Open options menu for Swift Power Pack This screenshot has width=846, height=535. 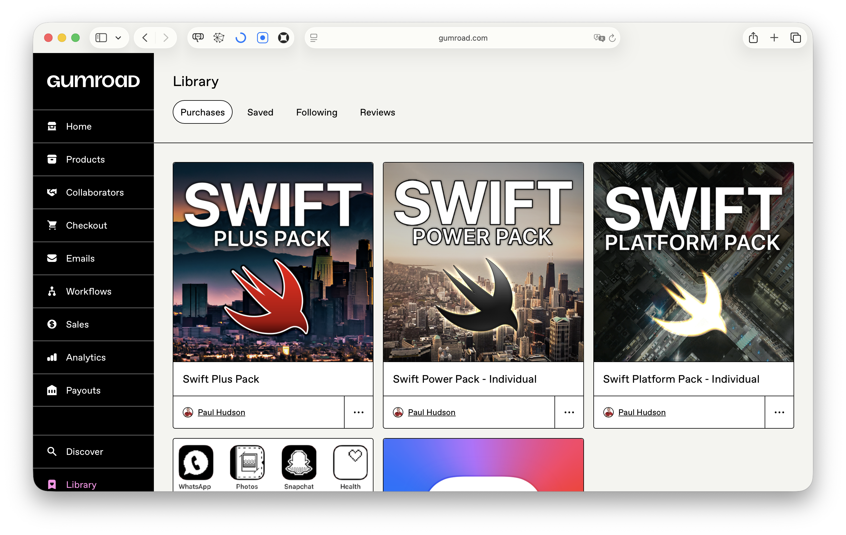click(569, 412)
